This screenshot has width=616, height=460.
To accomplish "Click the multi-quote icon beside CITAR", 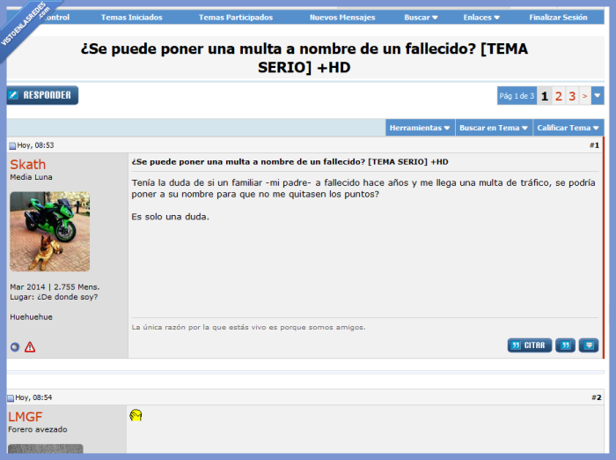I will click(x=565, y=345).
